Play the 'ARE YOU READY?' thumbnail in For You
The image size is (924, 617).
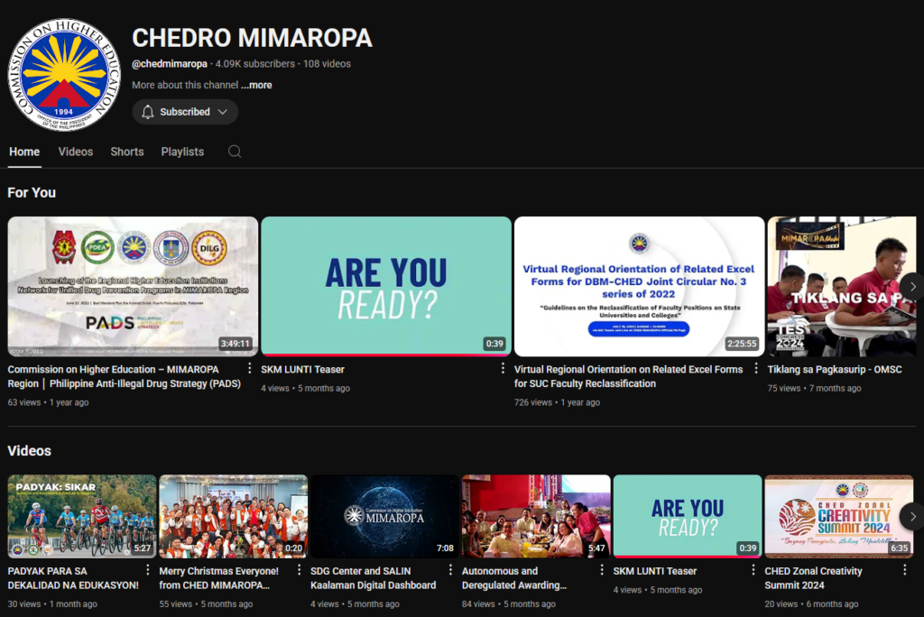point(386,287)
